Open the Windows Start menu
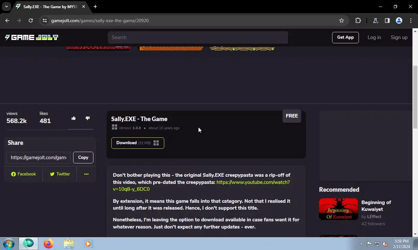 8,243
